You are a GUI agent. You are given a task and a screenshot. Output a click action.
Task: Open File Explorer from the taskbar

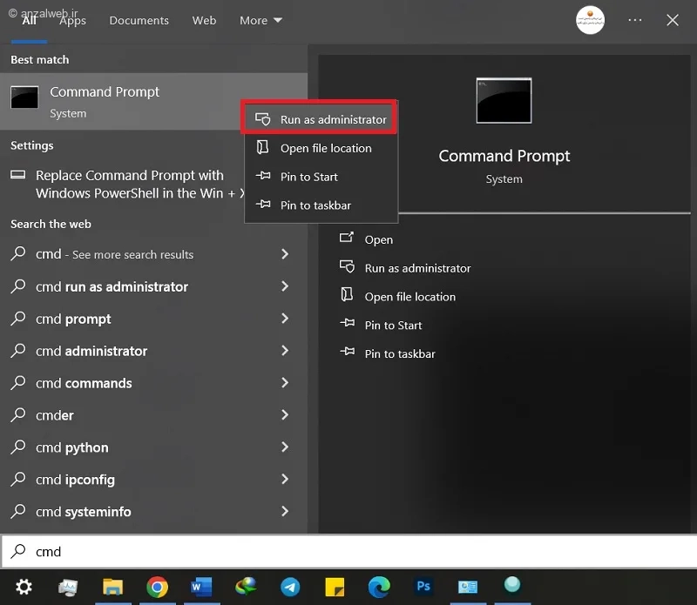pos(113,587)
